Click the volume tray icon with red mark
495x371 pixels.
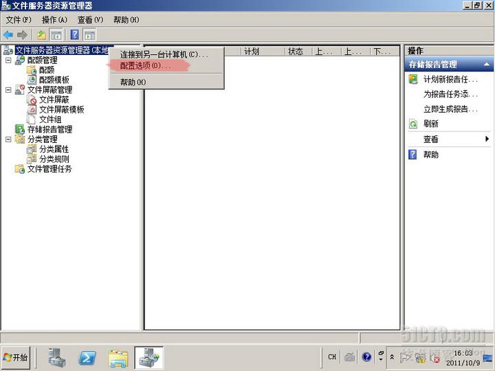coord(435,358)
